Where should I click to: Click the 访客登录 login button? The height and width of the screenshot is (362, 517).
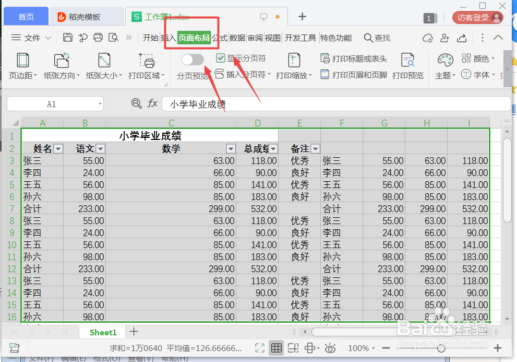click(478, 18)
